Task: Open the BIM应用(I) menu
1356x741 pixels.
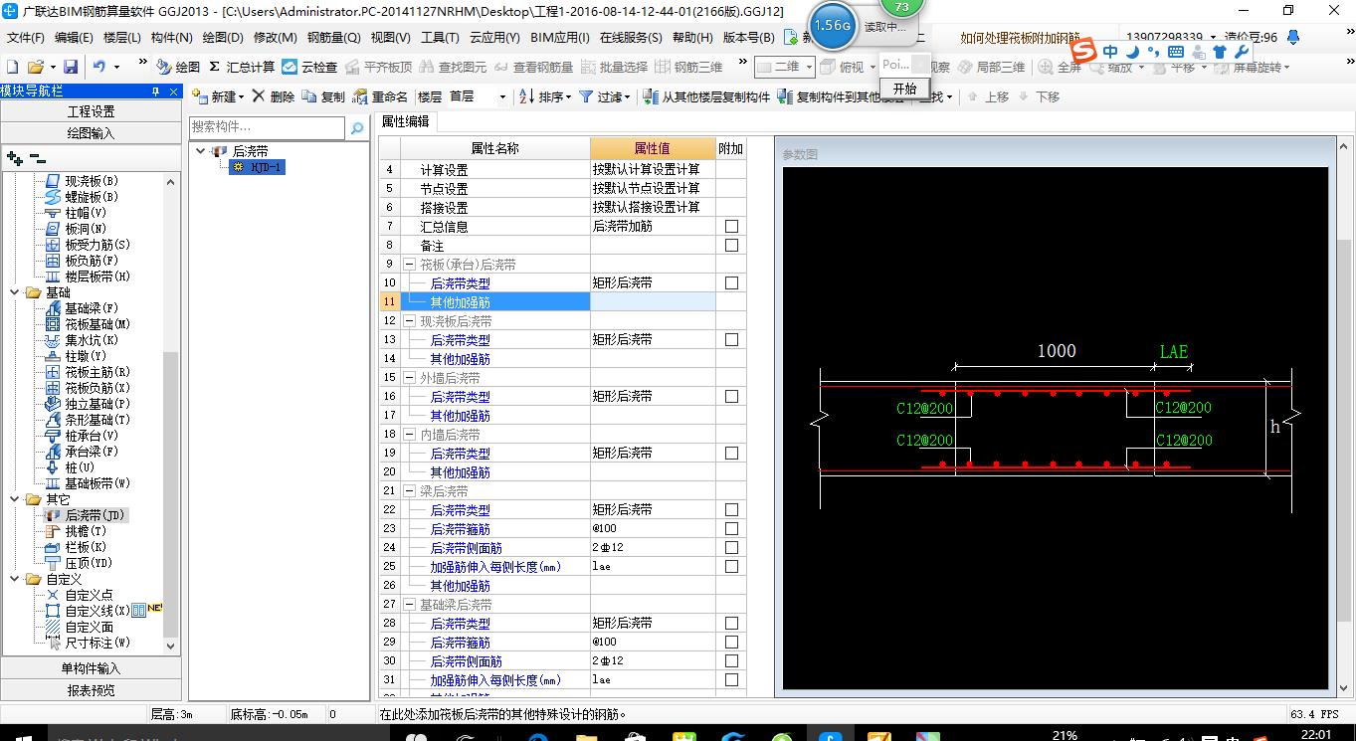Action: click(560, 37)
